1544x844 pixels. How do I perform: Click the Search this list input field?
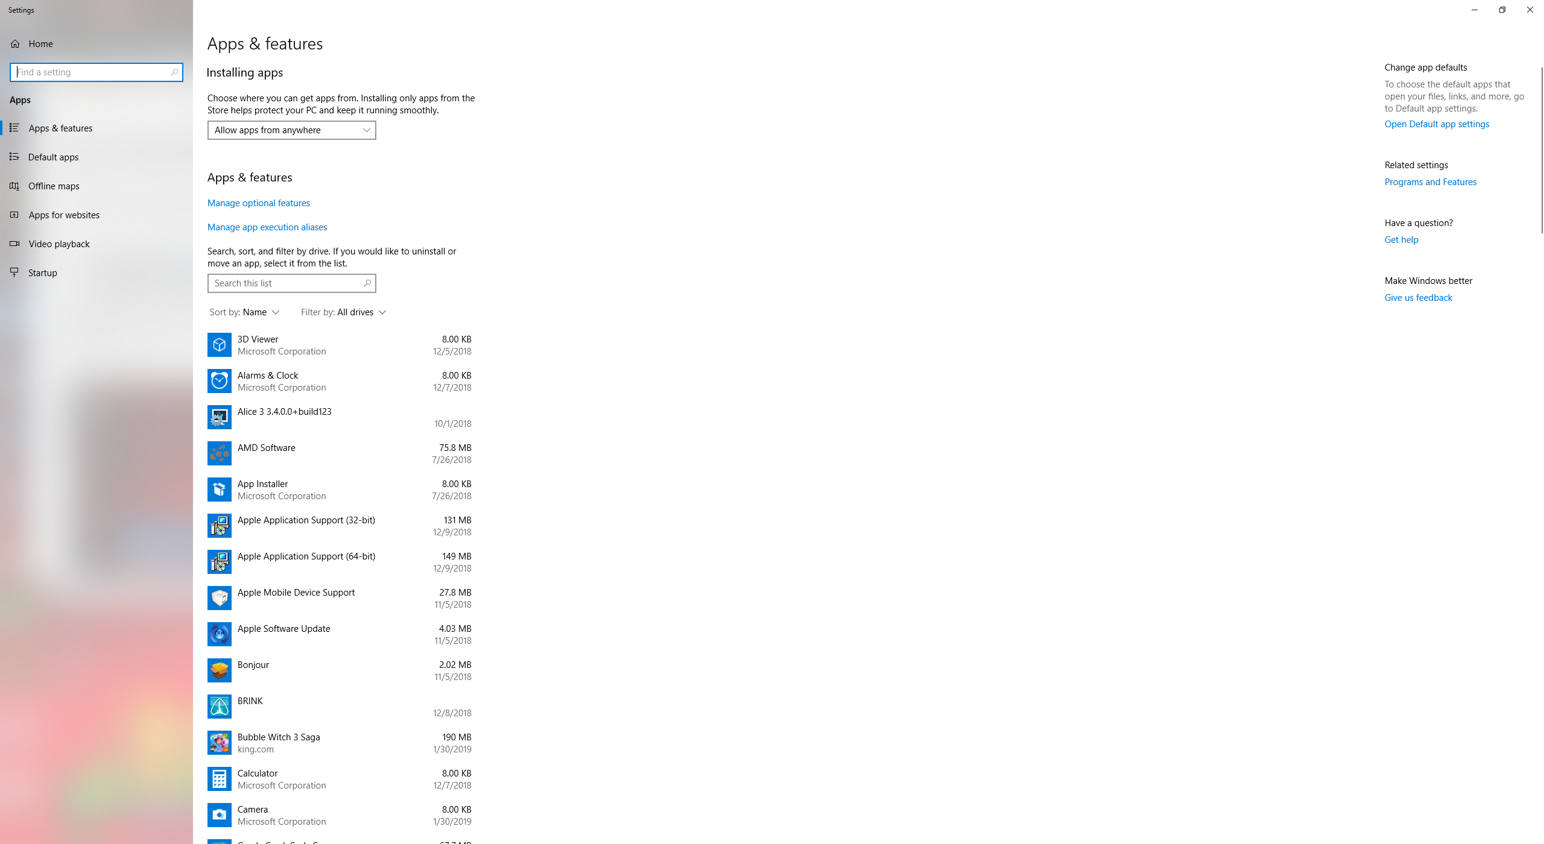click(x=291, y=283)
